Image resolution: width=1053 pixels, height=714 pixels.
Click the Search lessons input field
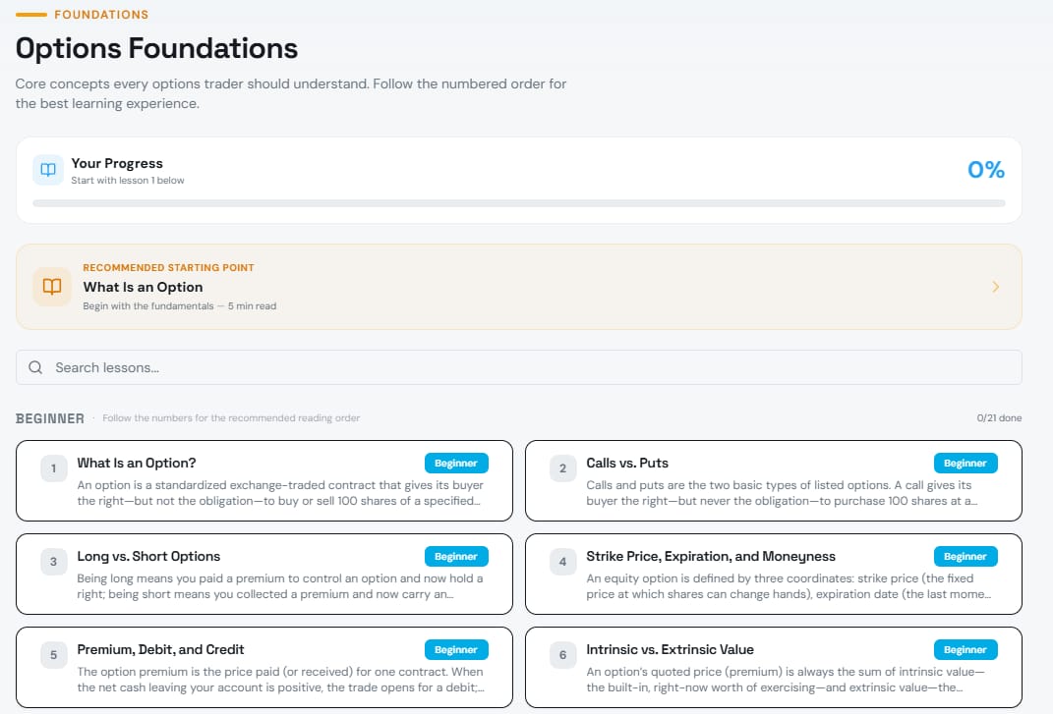(531, 367)
